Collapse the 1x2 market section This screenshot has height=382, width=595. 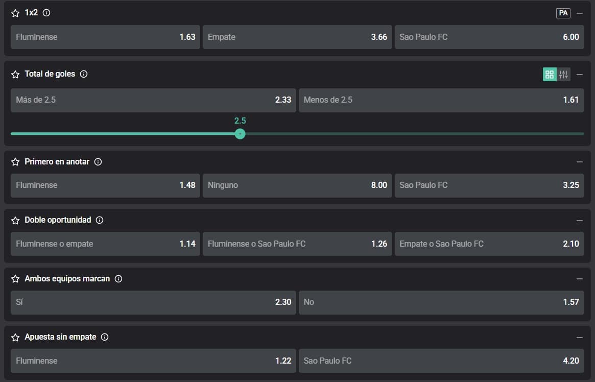579,13
